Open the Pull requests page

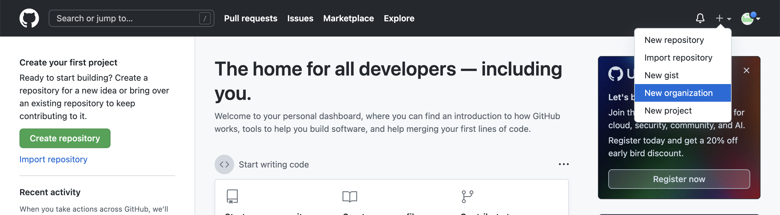251,18
